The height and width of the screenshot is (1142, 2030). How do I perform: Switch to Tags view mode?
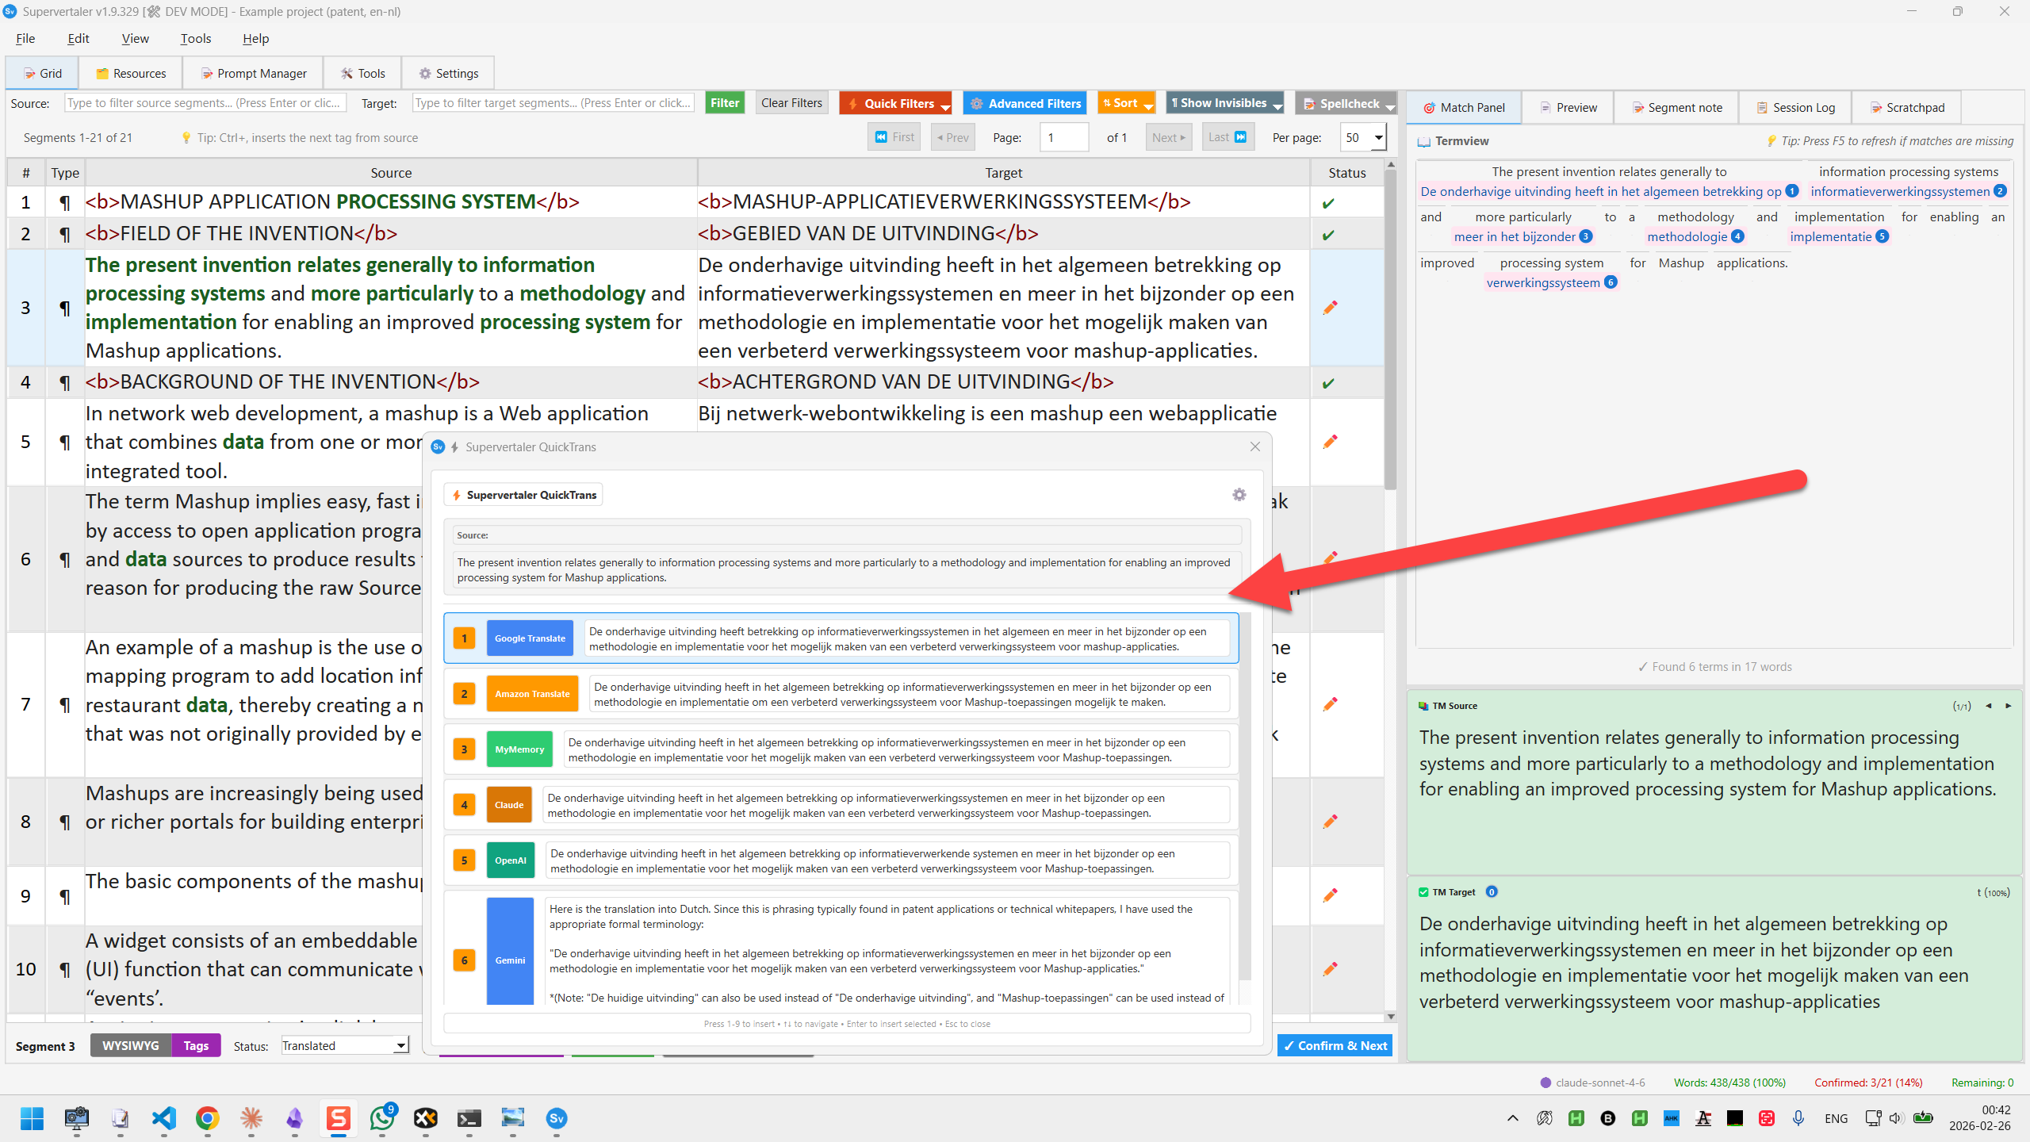(x=195, y=1046)
